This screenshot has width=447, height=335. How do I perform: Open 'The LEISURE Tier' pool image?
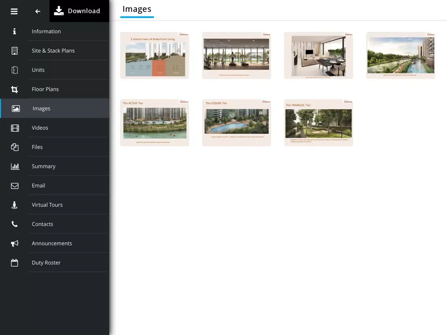click(236, 123)
